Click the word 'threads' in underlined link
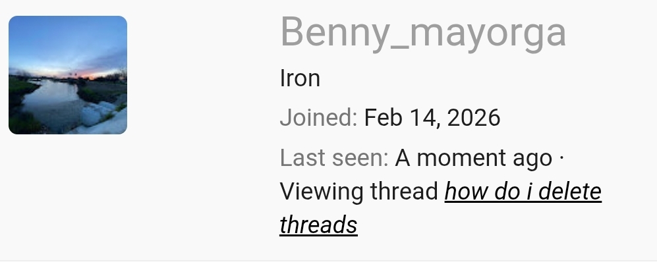Image resolution: width=657 pixels, height=270 pixels. (318, 225)
